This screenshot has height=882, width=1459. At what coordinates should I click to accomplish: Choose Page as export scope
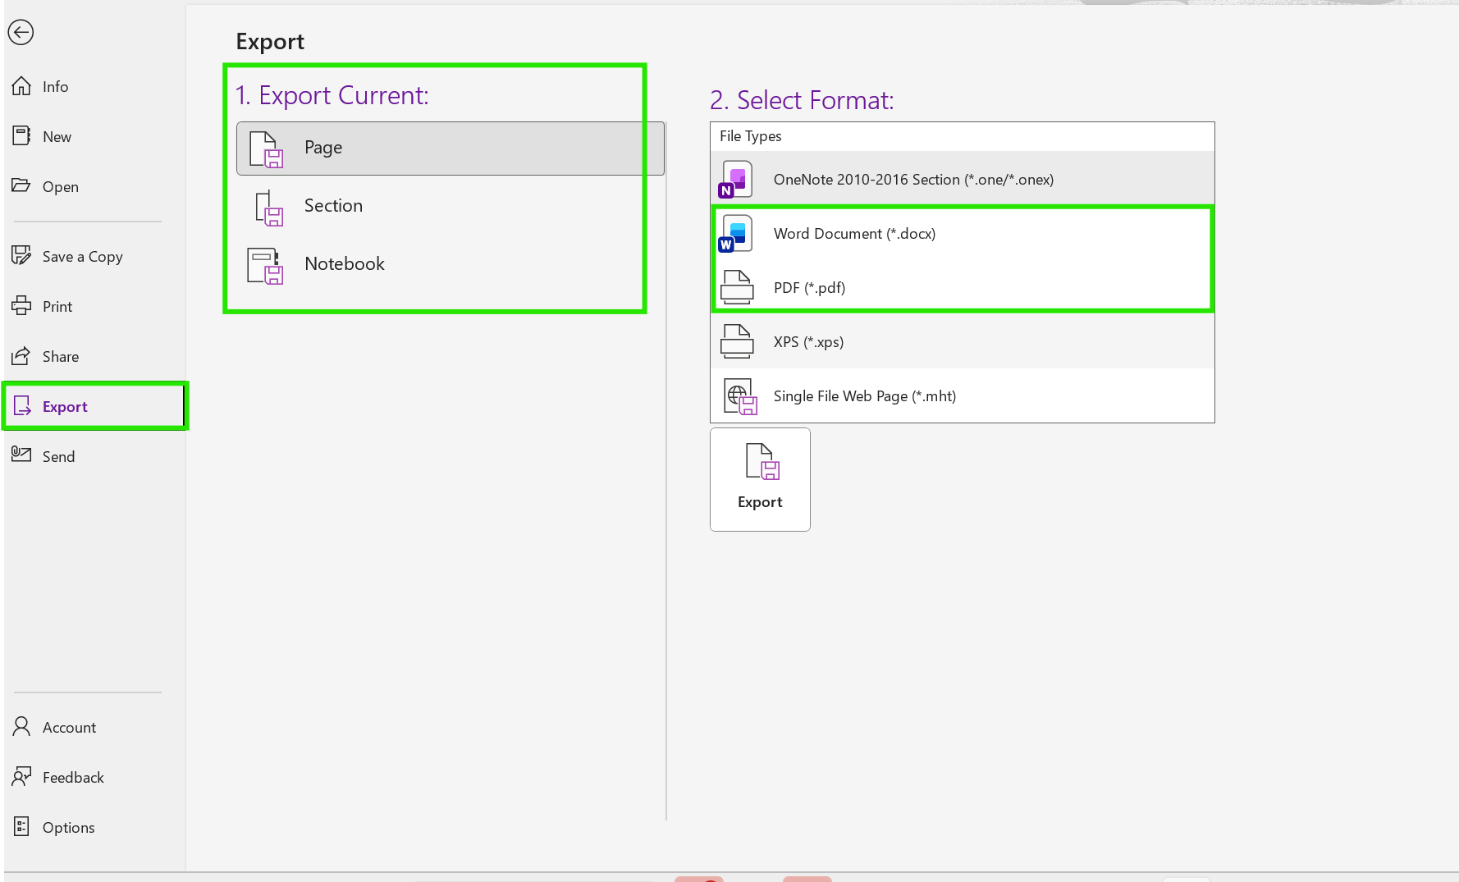[451, 148]
